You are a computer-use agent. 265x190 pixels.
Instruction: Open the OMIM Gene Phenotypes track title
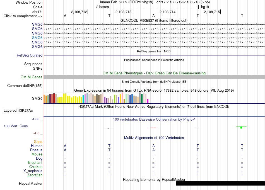[154, 73]
